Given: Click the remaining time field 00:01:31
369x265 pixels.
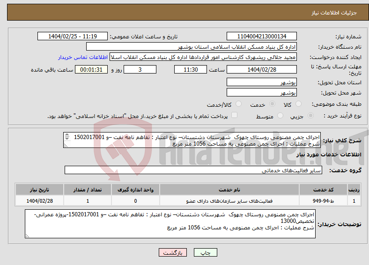Looking at the screenshot, I should pos(91,69).
